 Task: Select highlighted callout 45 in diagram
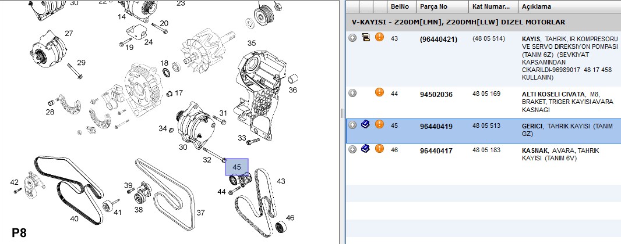point(237,167)
